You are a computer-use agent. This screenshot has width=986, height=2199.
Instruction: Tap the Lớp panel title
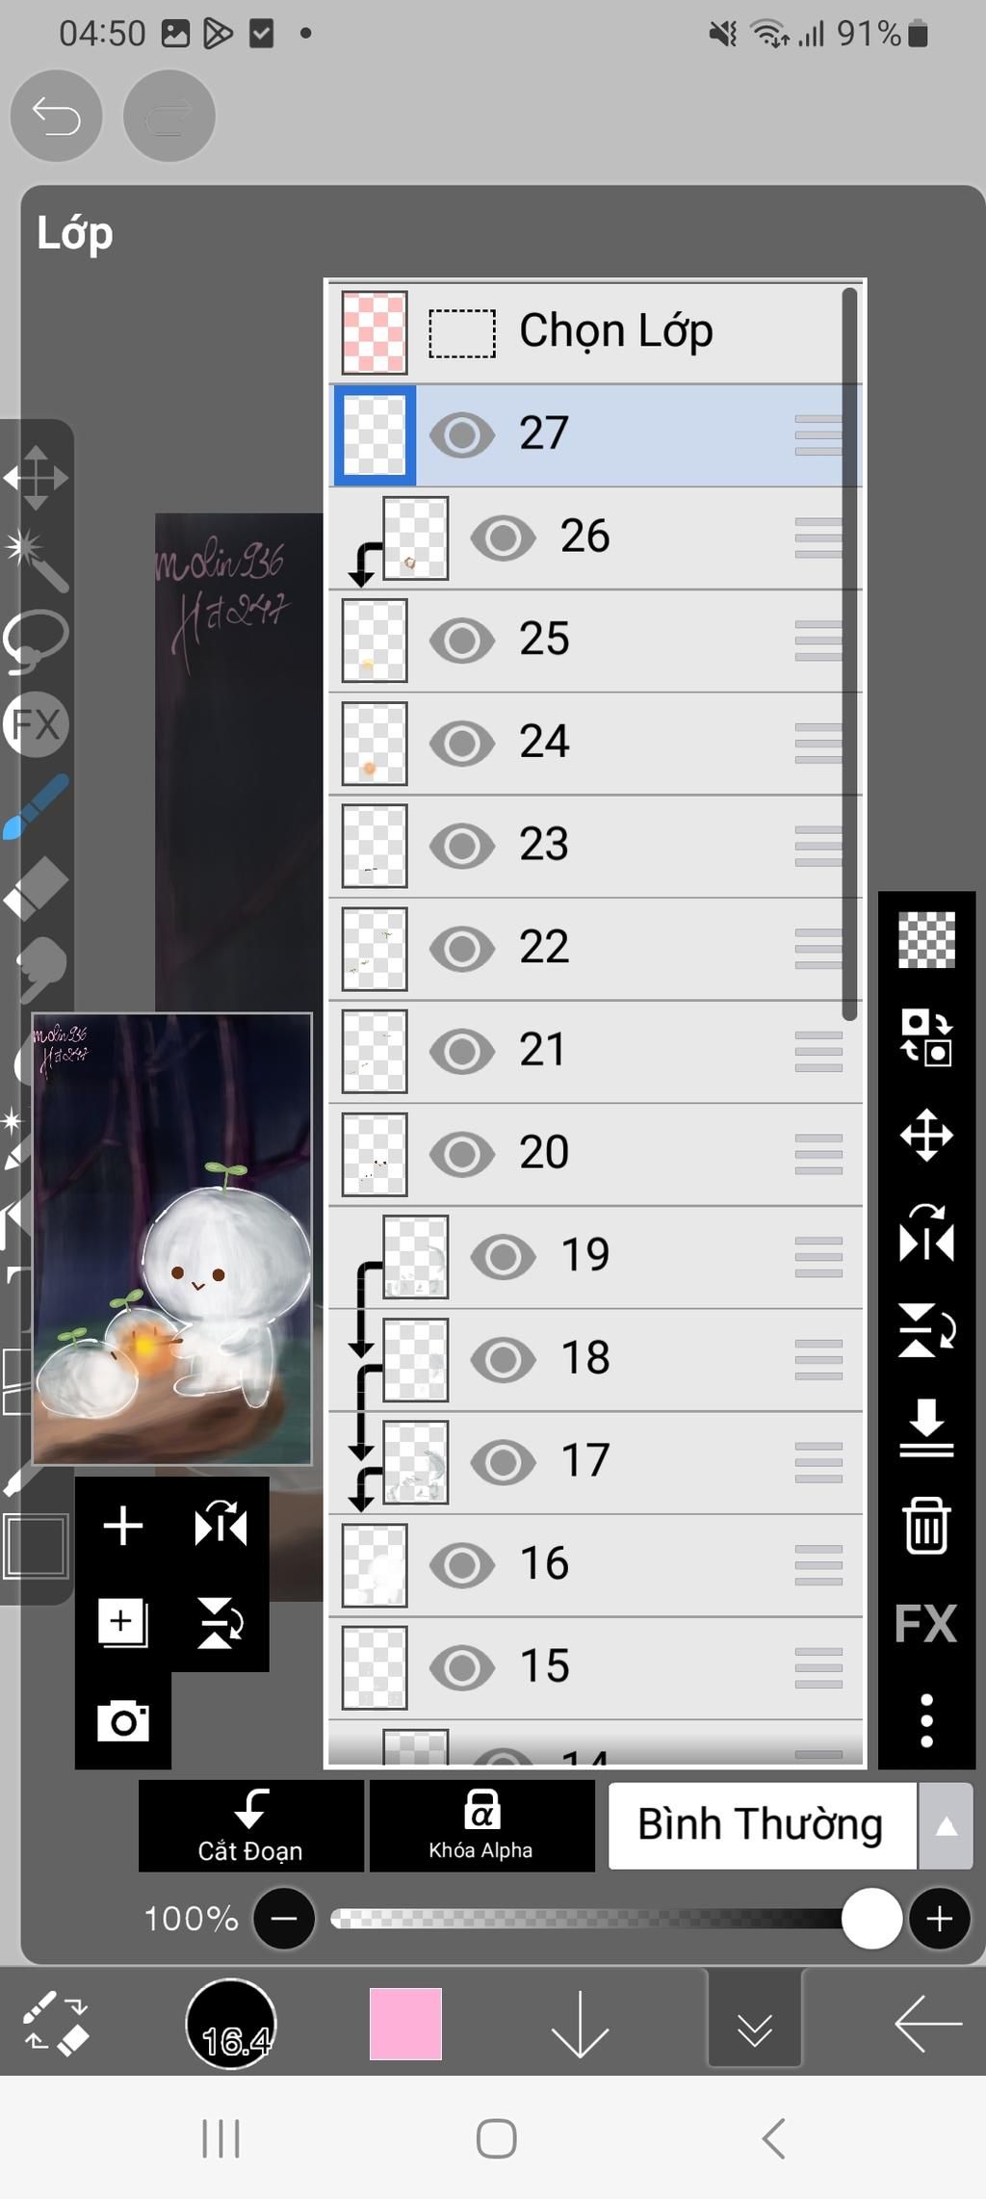pos(75,235)
